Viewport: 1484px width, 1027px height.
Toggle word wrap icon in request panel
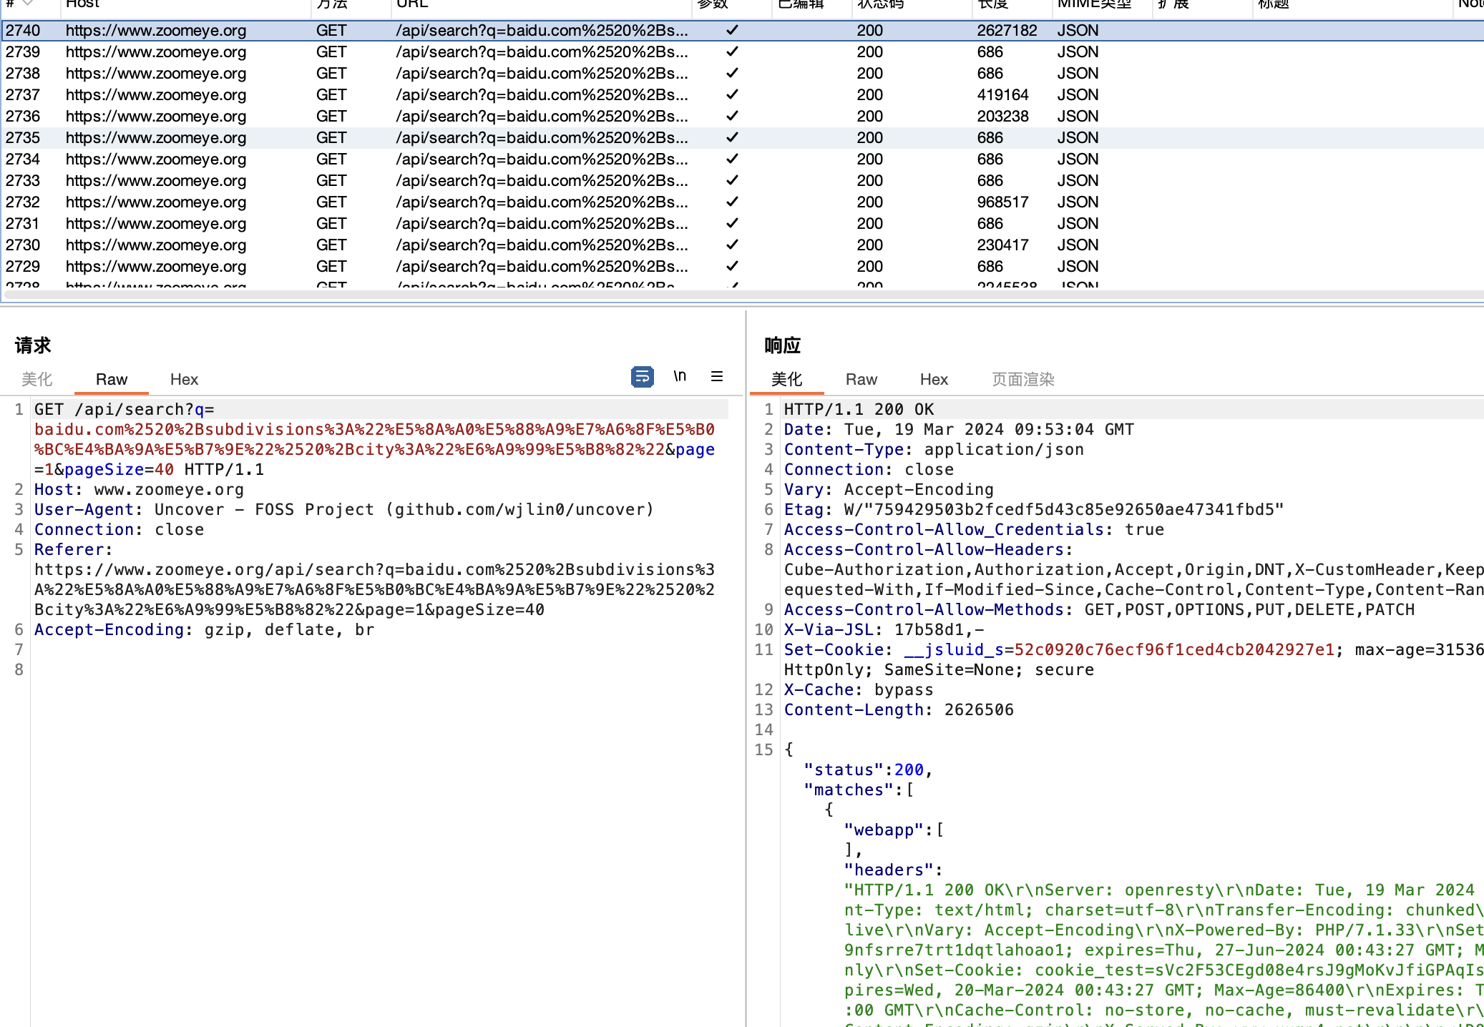click(x=642, y=376)
